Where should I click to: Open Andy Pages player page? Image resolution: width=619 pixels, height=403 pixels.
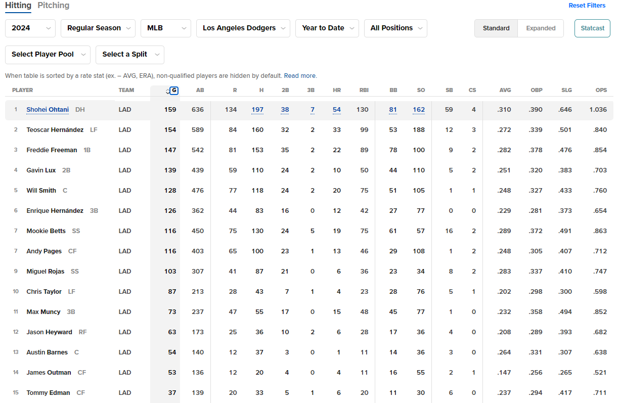[x=44, y=251]
